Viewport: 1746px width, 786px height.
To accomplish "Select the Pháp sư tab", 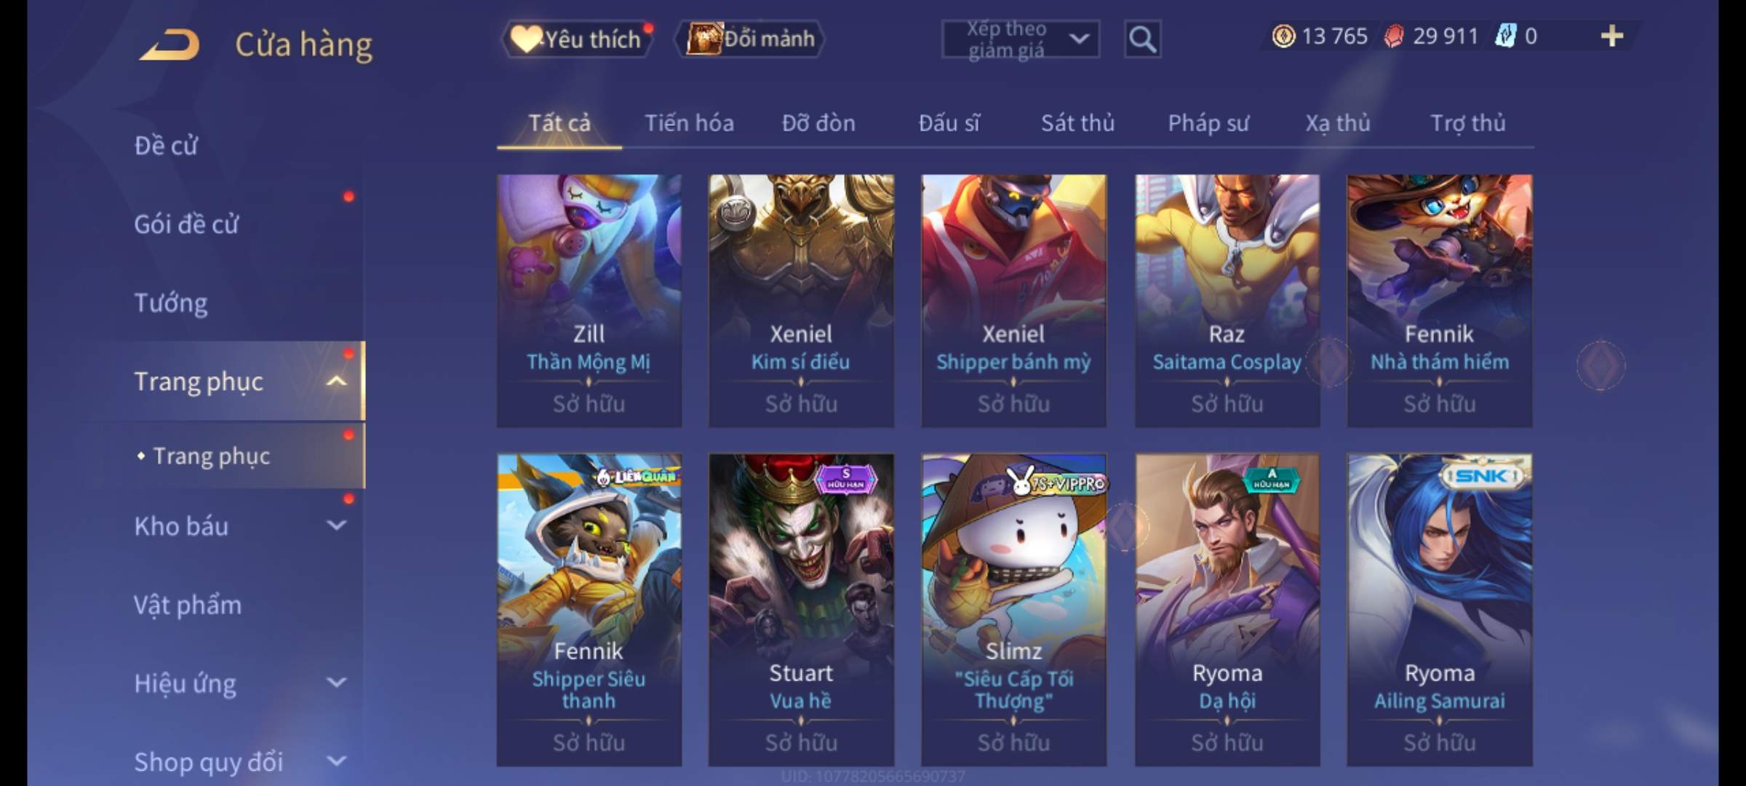I will 1208,123.
